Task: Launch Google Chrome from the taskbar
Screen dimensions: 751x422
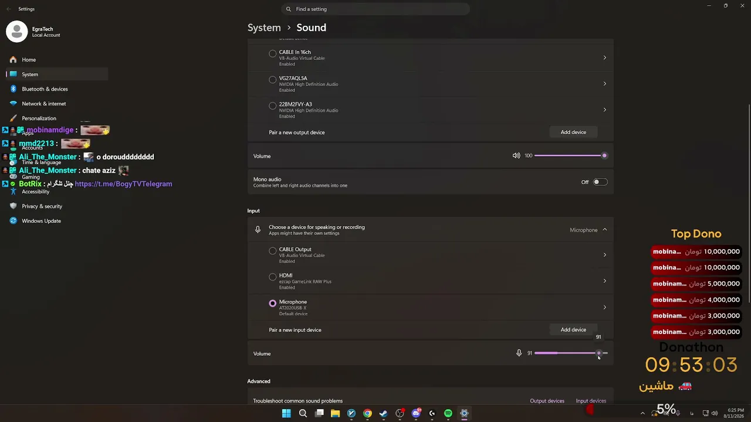Action: click(367, 413)
